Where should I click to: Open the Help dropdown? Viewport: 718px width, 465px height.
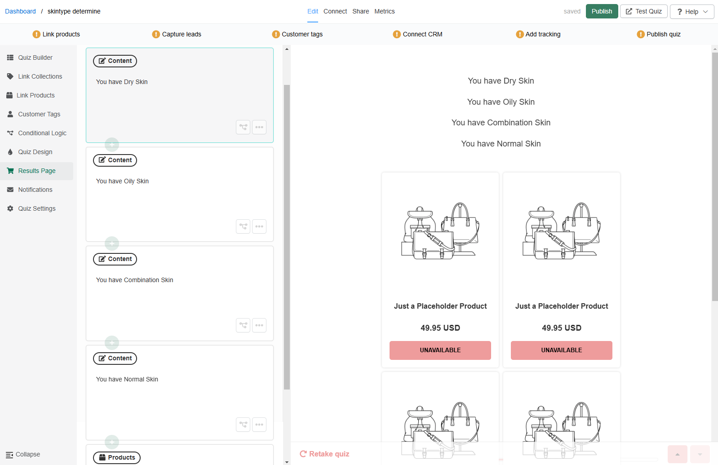pos(692,12)
